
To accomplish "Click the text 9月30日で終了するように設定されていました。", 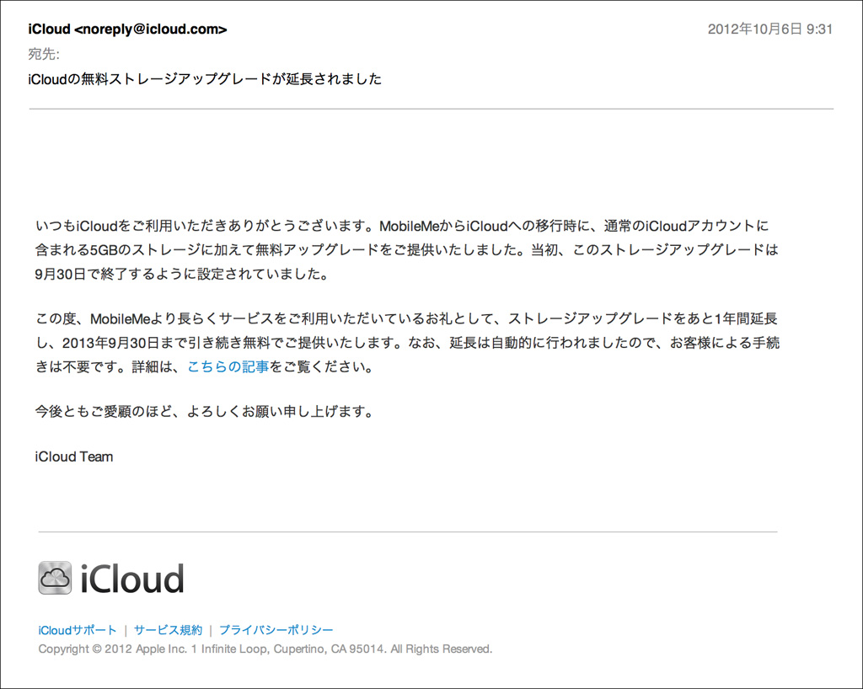I will [x=182, y=274].
